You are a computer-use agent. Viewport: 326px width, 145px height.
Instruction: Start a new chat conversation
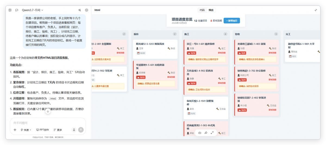click(x=17, y=10)
